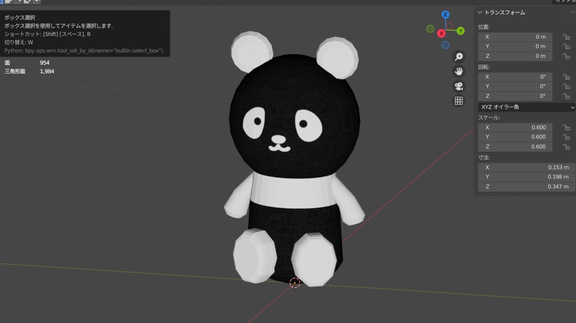This screenshot has width=576, height=323.
Task: Click the スケール: section label
Action: (x=489, y=118)
